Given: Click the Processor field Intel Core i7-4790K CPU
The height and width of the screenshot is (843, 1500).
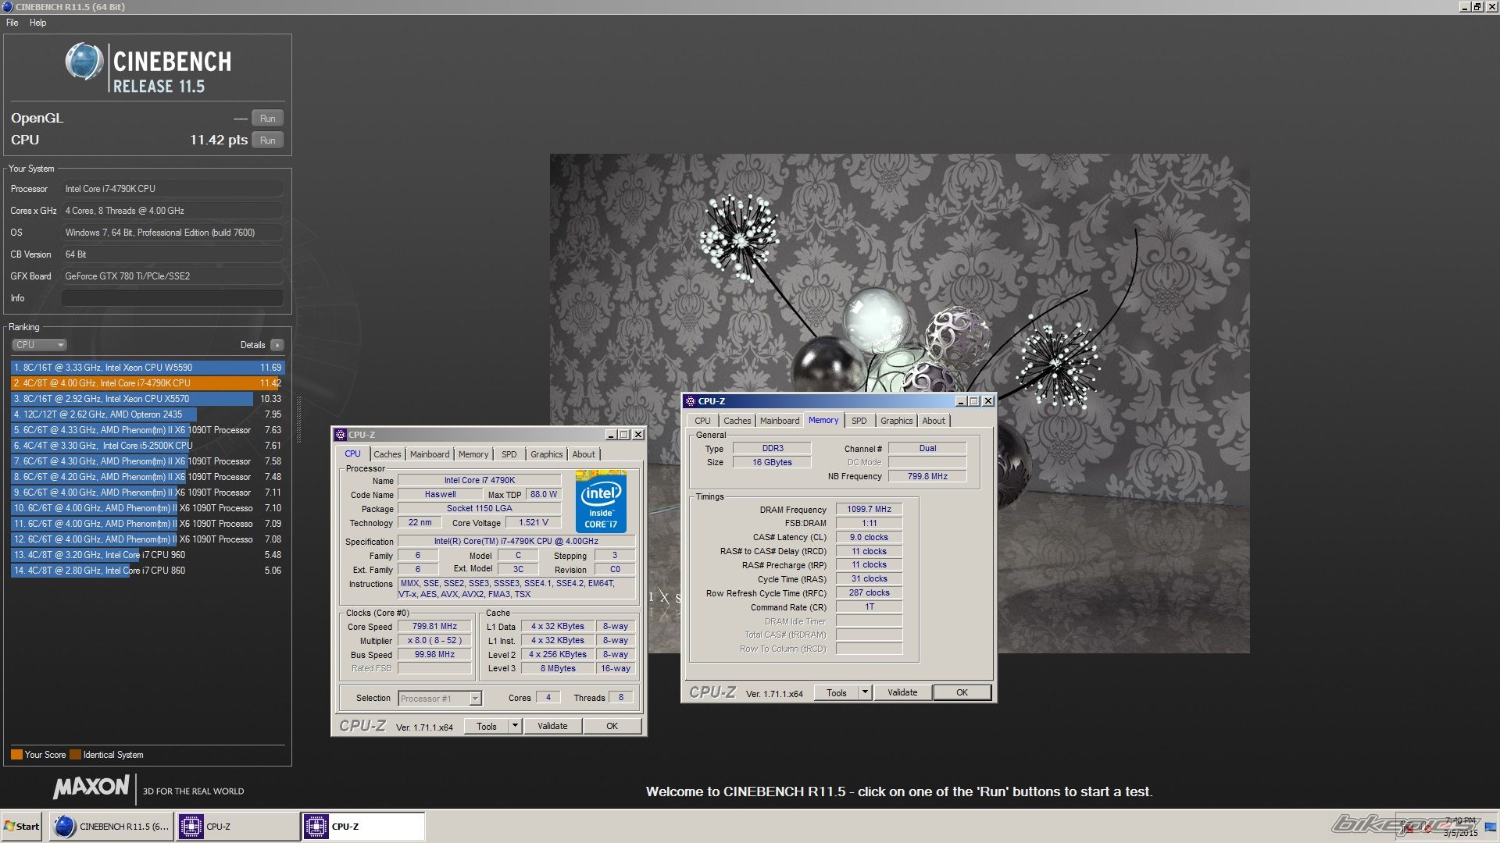Looking at the screenshot, I should coord(173,189).
